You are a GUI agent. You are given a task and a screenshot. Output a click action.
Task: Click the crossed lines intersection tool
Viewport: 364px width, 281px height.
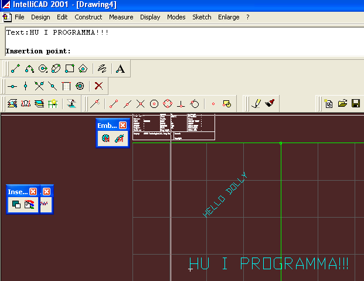tap(39, 86)
